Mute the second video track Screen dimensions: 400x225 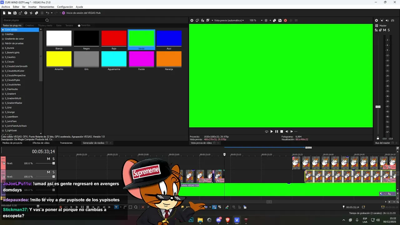click(48, 172)
